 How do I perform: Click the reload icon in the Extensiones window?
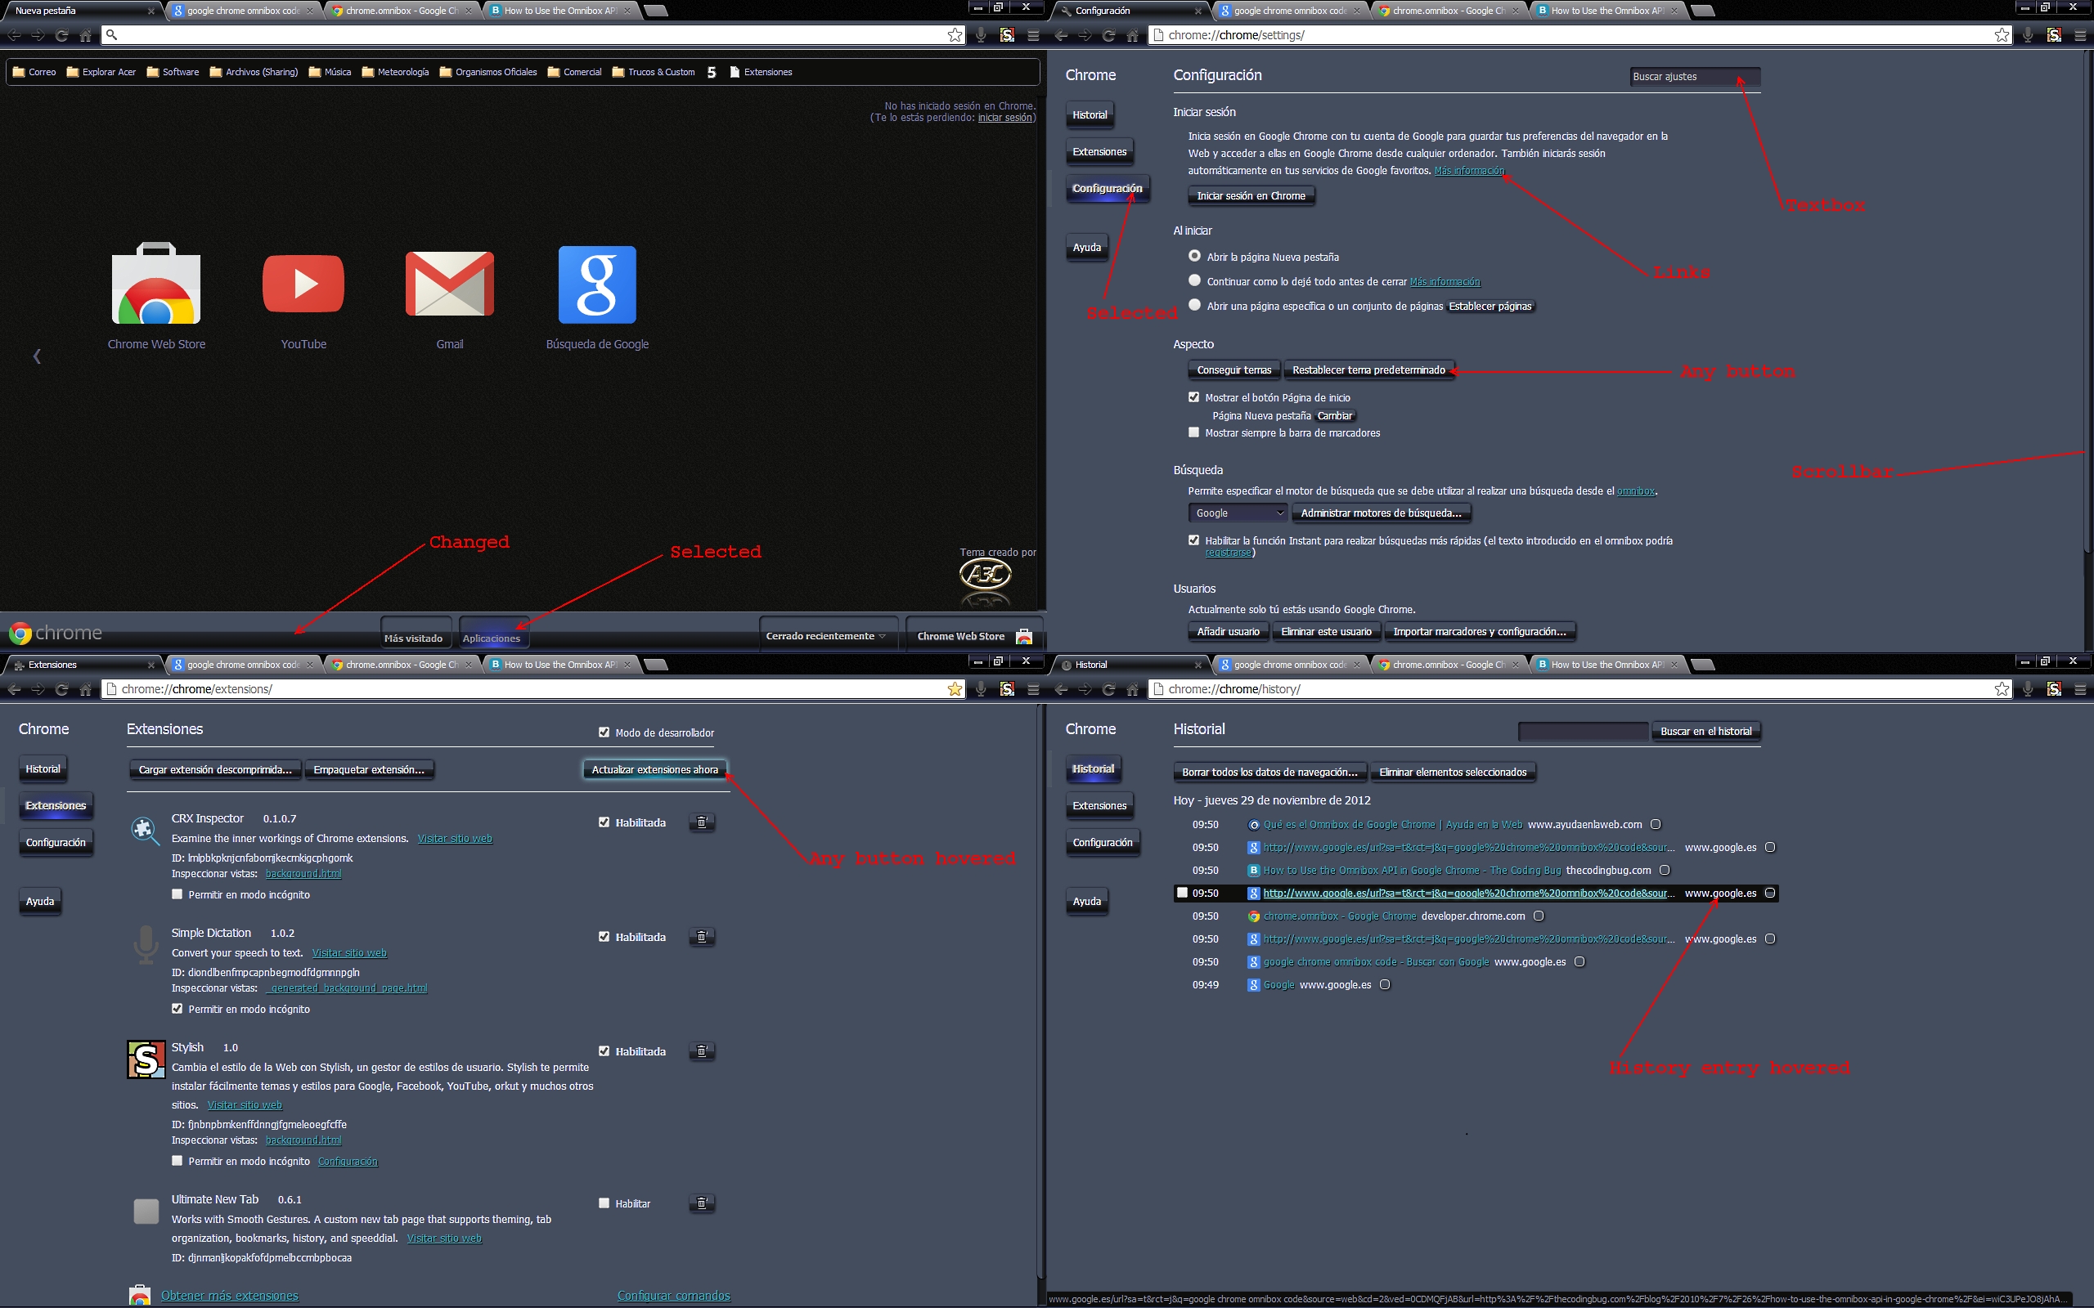click(x=61, y=689)
